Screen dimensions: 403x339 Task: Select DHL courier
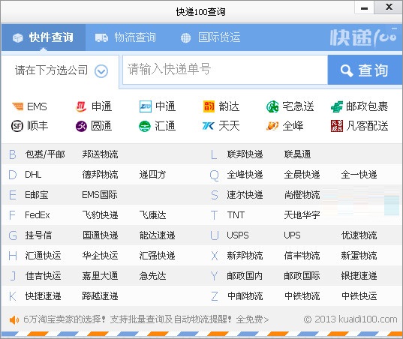[33, 175]
